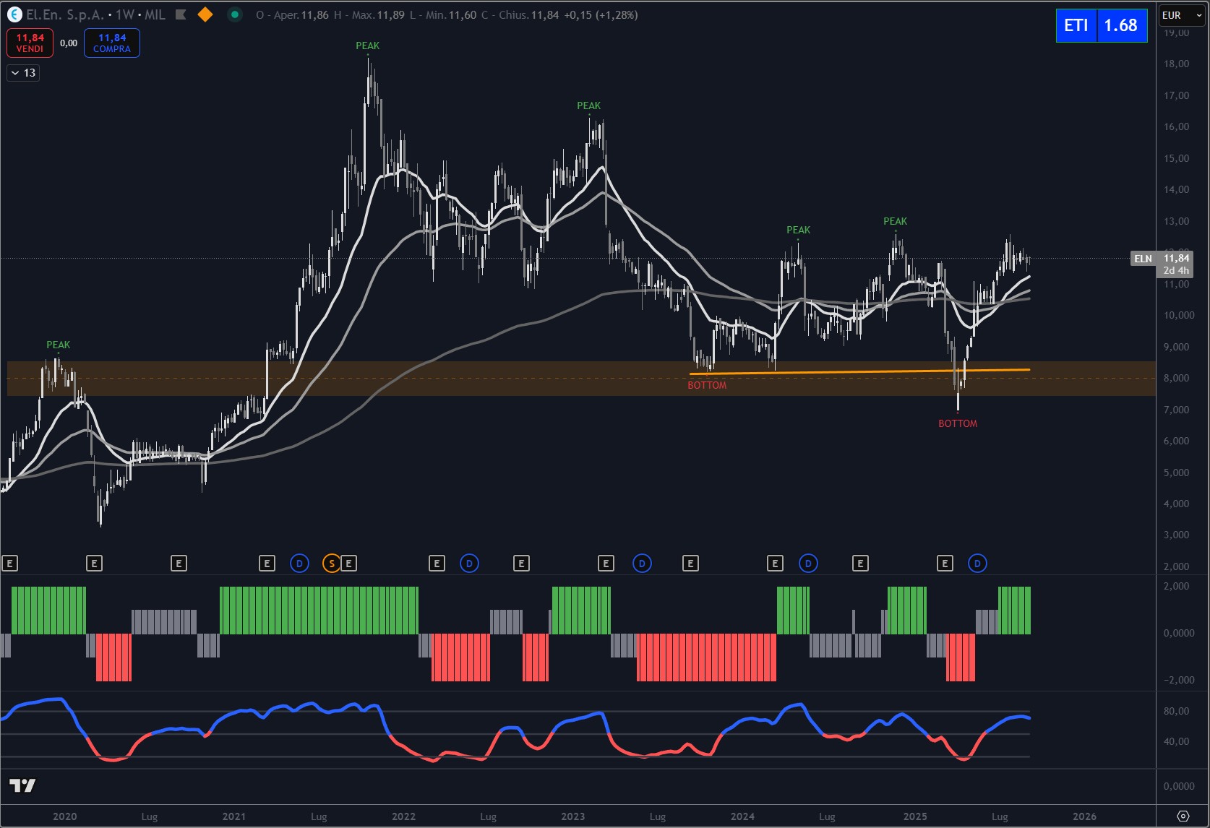Click the El.En. symbol logo icon
The image size is (1210, 828).
point(14,14)
